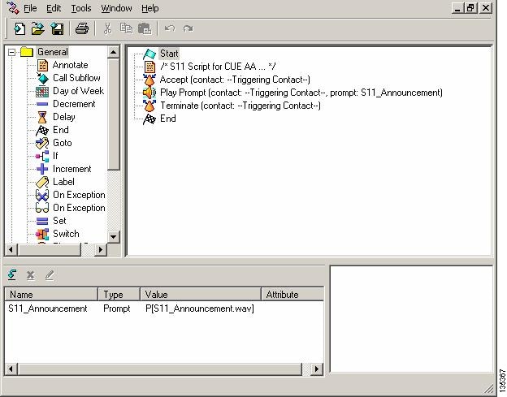This screenshot has height=397, width=507.
Task: Click the Save toolbar icon
Action: pos(57,28)
